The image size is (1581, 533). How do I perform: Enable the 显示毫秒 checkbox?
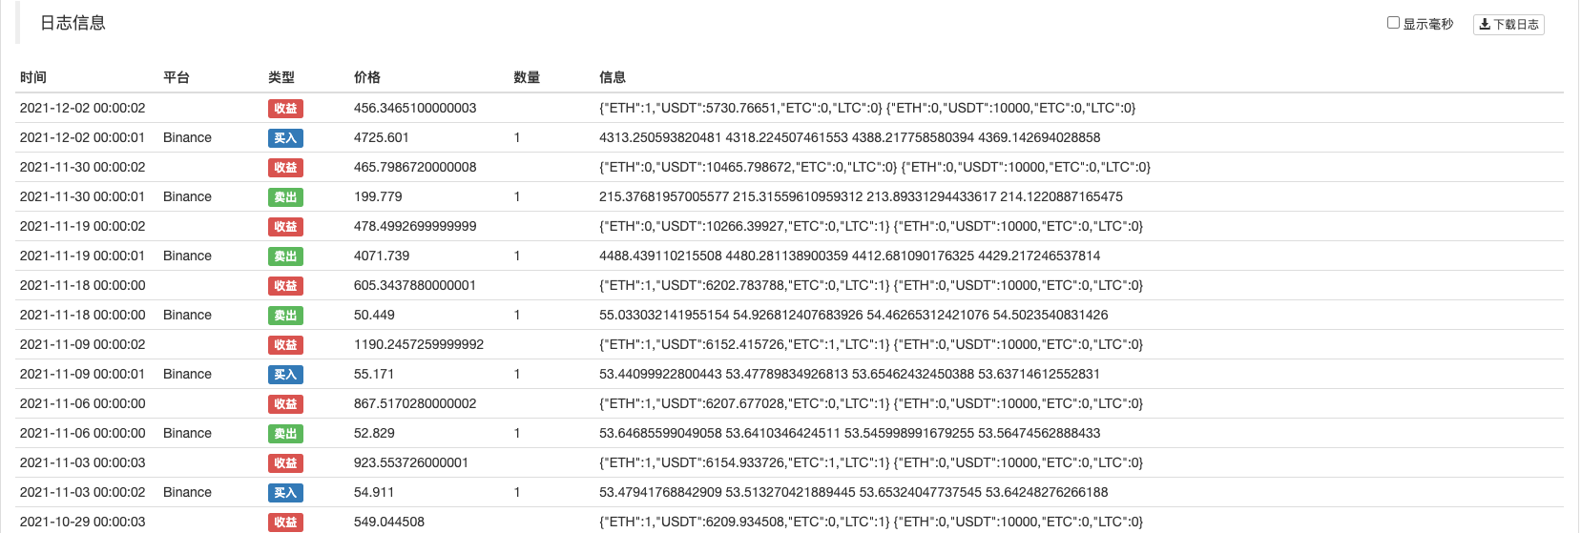click(1393, 23)
